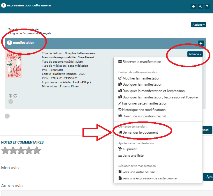Click the circular upload arrow icon under the cover
Screen dimensions: 213x196
click(10, 96)
